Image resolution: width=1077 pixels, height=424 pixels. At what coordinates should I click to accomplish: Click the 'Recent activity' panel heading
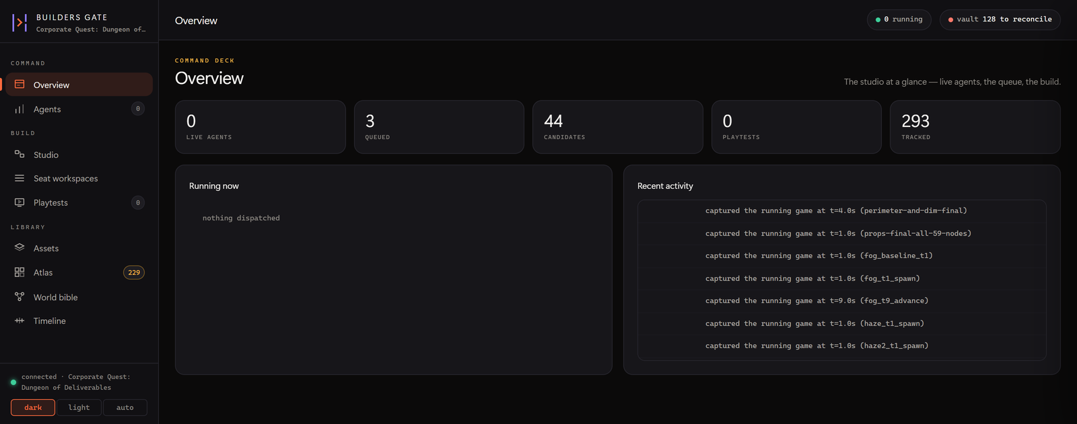665,186
